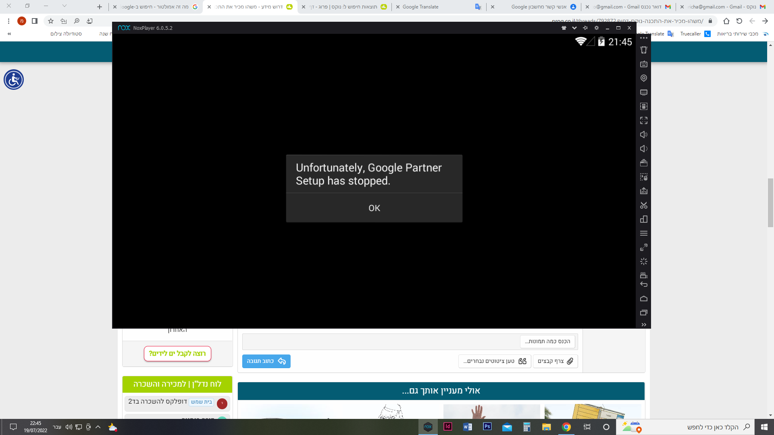774x435 pixels.
Task: Open NoxPlayer virtual location tool
Action: 644,78
